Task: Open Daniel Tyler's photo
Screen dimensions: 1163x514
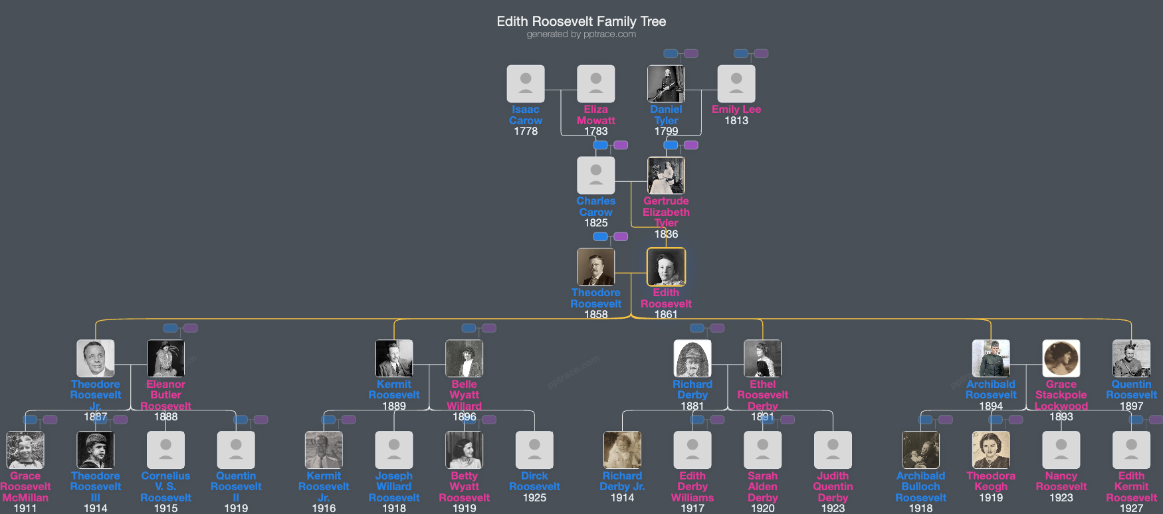Action: [666, 84]
